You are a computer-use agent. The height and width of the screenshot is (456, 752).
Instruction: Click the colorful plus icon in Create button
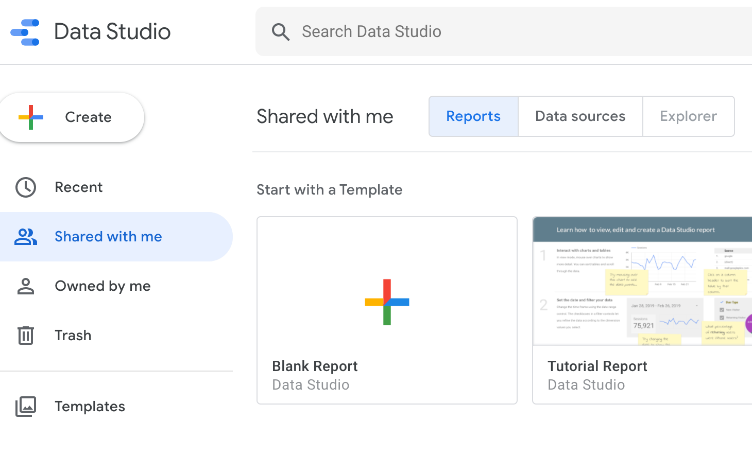pos(31,117)
